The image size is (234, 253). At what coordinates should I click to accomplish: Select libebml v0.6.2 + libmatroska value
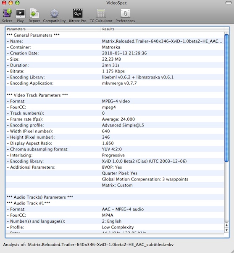pos(138,77)
